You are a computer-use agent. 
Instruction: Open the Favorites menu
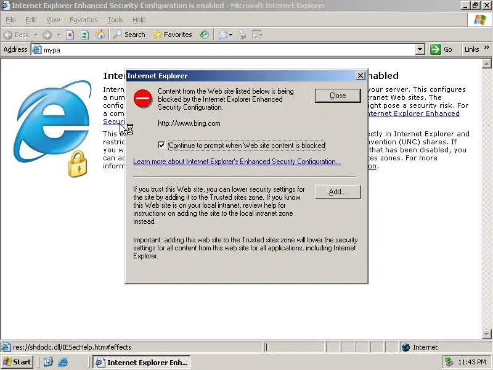tap(84, 20)
